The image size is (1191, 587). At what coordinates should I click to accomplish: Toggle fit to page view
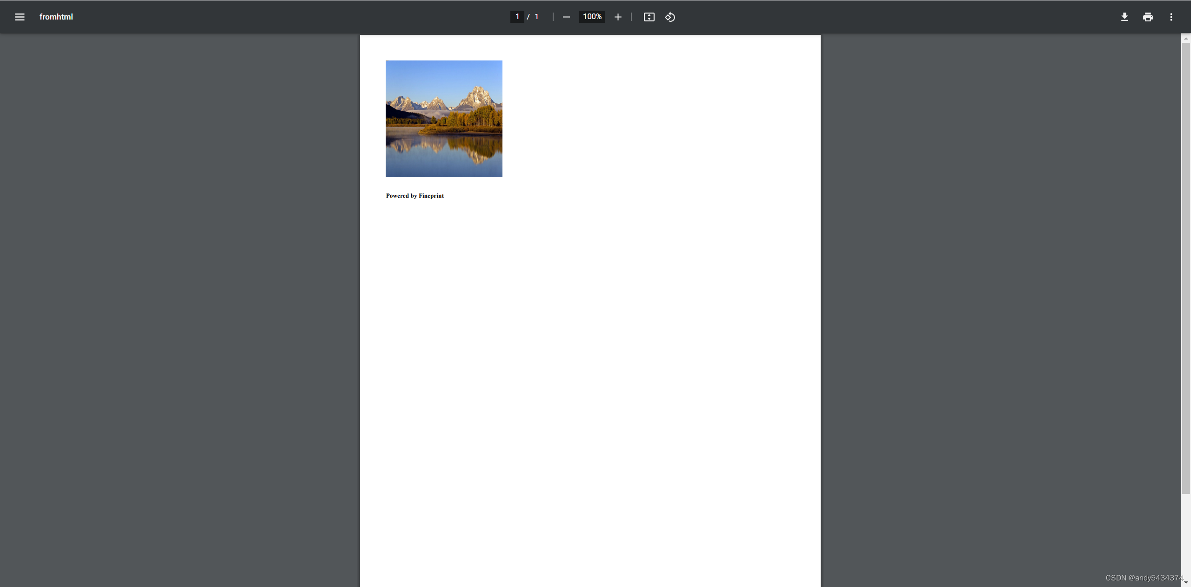(649, 17)
